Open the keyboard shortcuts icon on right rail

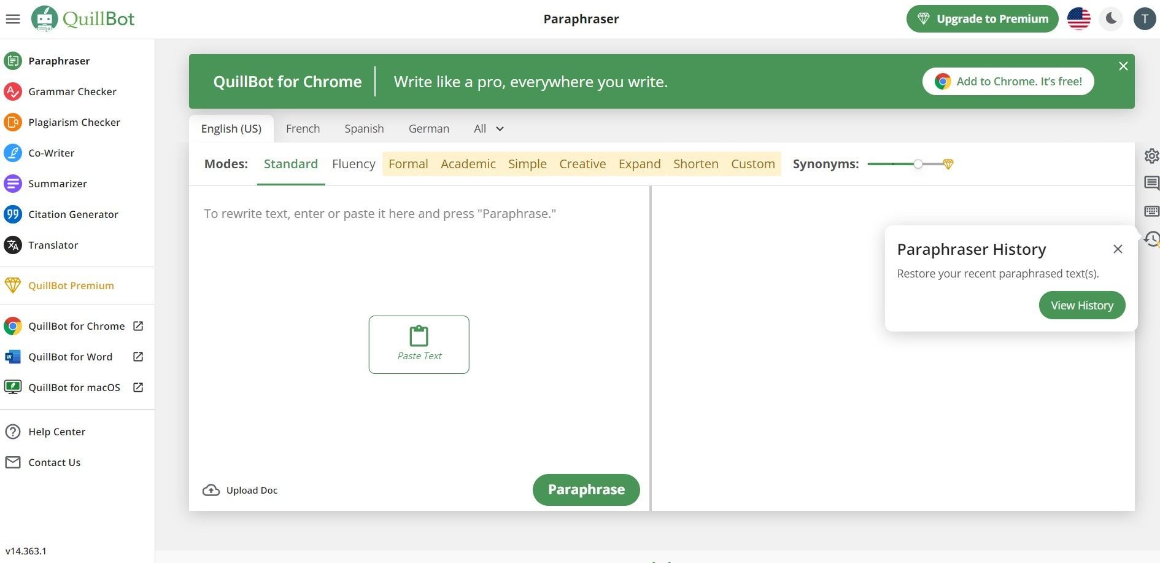click(1151, 211)
